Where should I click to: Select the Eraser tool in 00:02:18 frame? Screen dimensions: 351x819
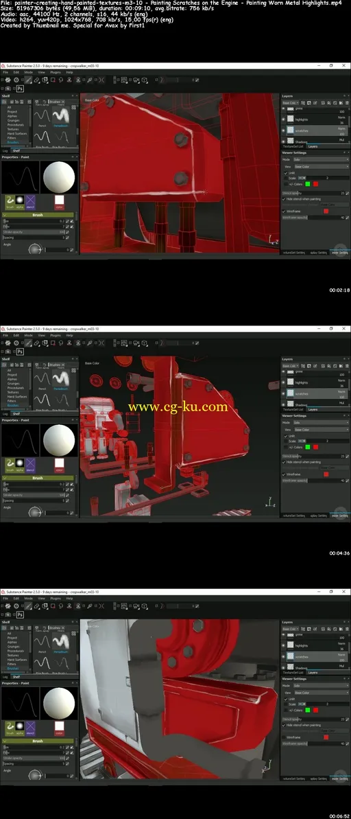[x=37, y=80]
